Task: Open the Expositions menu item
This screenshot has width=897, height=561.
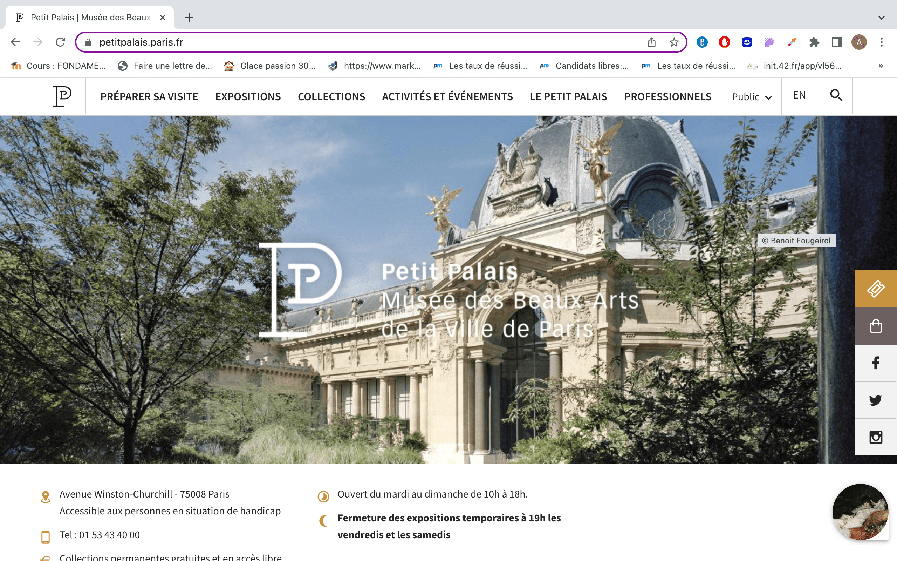Action: coord(248,96)
